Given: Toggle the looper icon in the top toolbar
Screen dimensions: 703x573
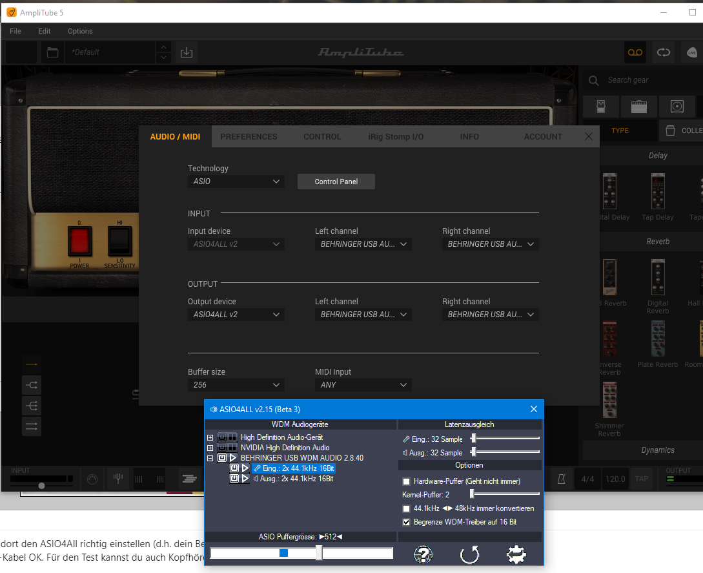Looking at the screenshot, I should tap(664, 52).
